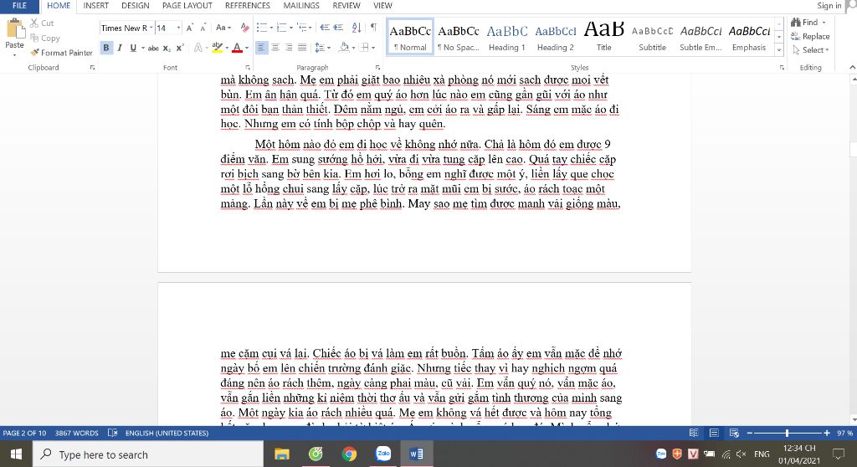Open the Shading color dropdown
Image resolution: width=857 pixels, height=467 pixels.
tap(353, 48)
